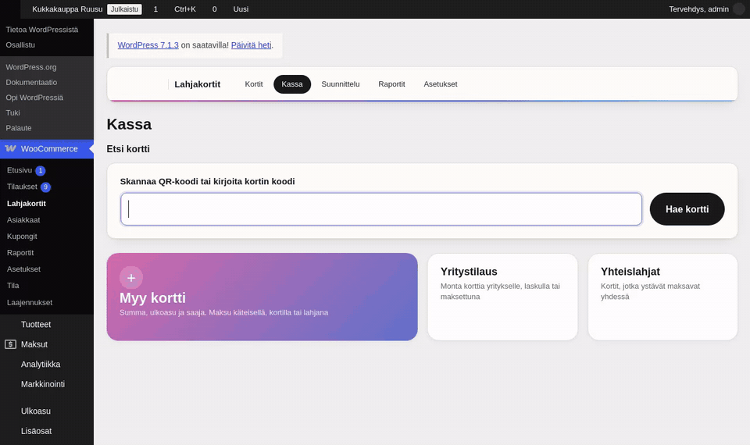Open Tuki in the sidebar
Viewport: 750px width, 445px height.
tap(13, 112)
